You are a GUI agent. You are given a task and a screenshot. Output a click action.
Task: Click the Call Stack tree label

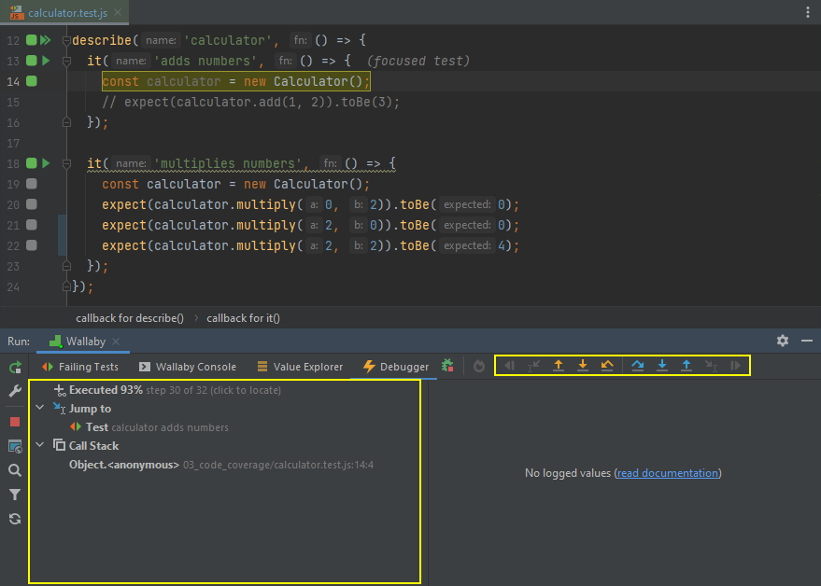coord(94,446)
